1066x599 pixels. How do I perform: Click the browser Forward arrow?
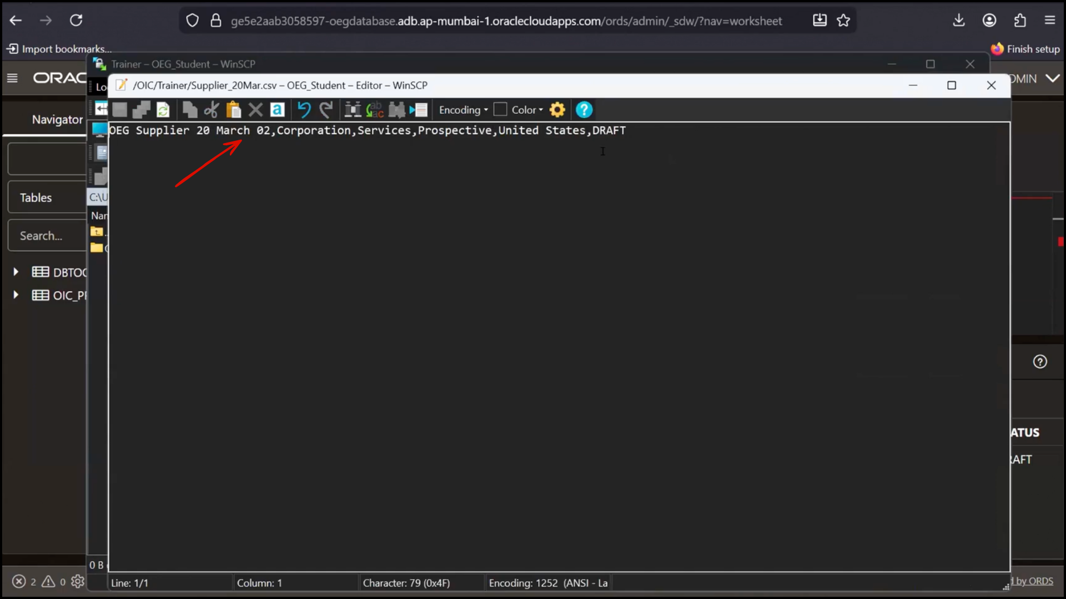(x=46, y=21)
